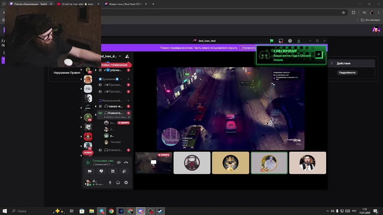Mute microphone in Discord user panel

(x=110, y=183)
